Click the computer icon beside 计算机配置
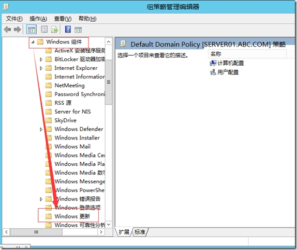The image size is (297, 250). point(213,63)
